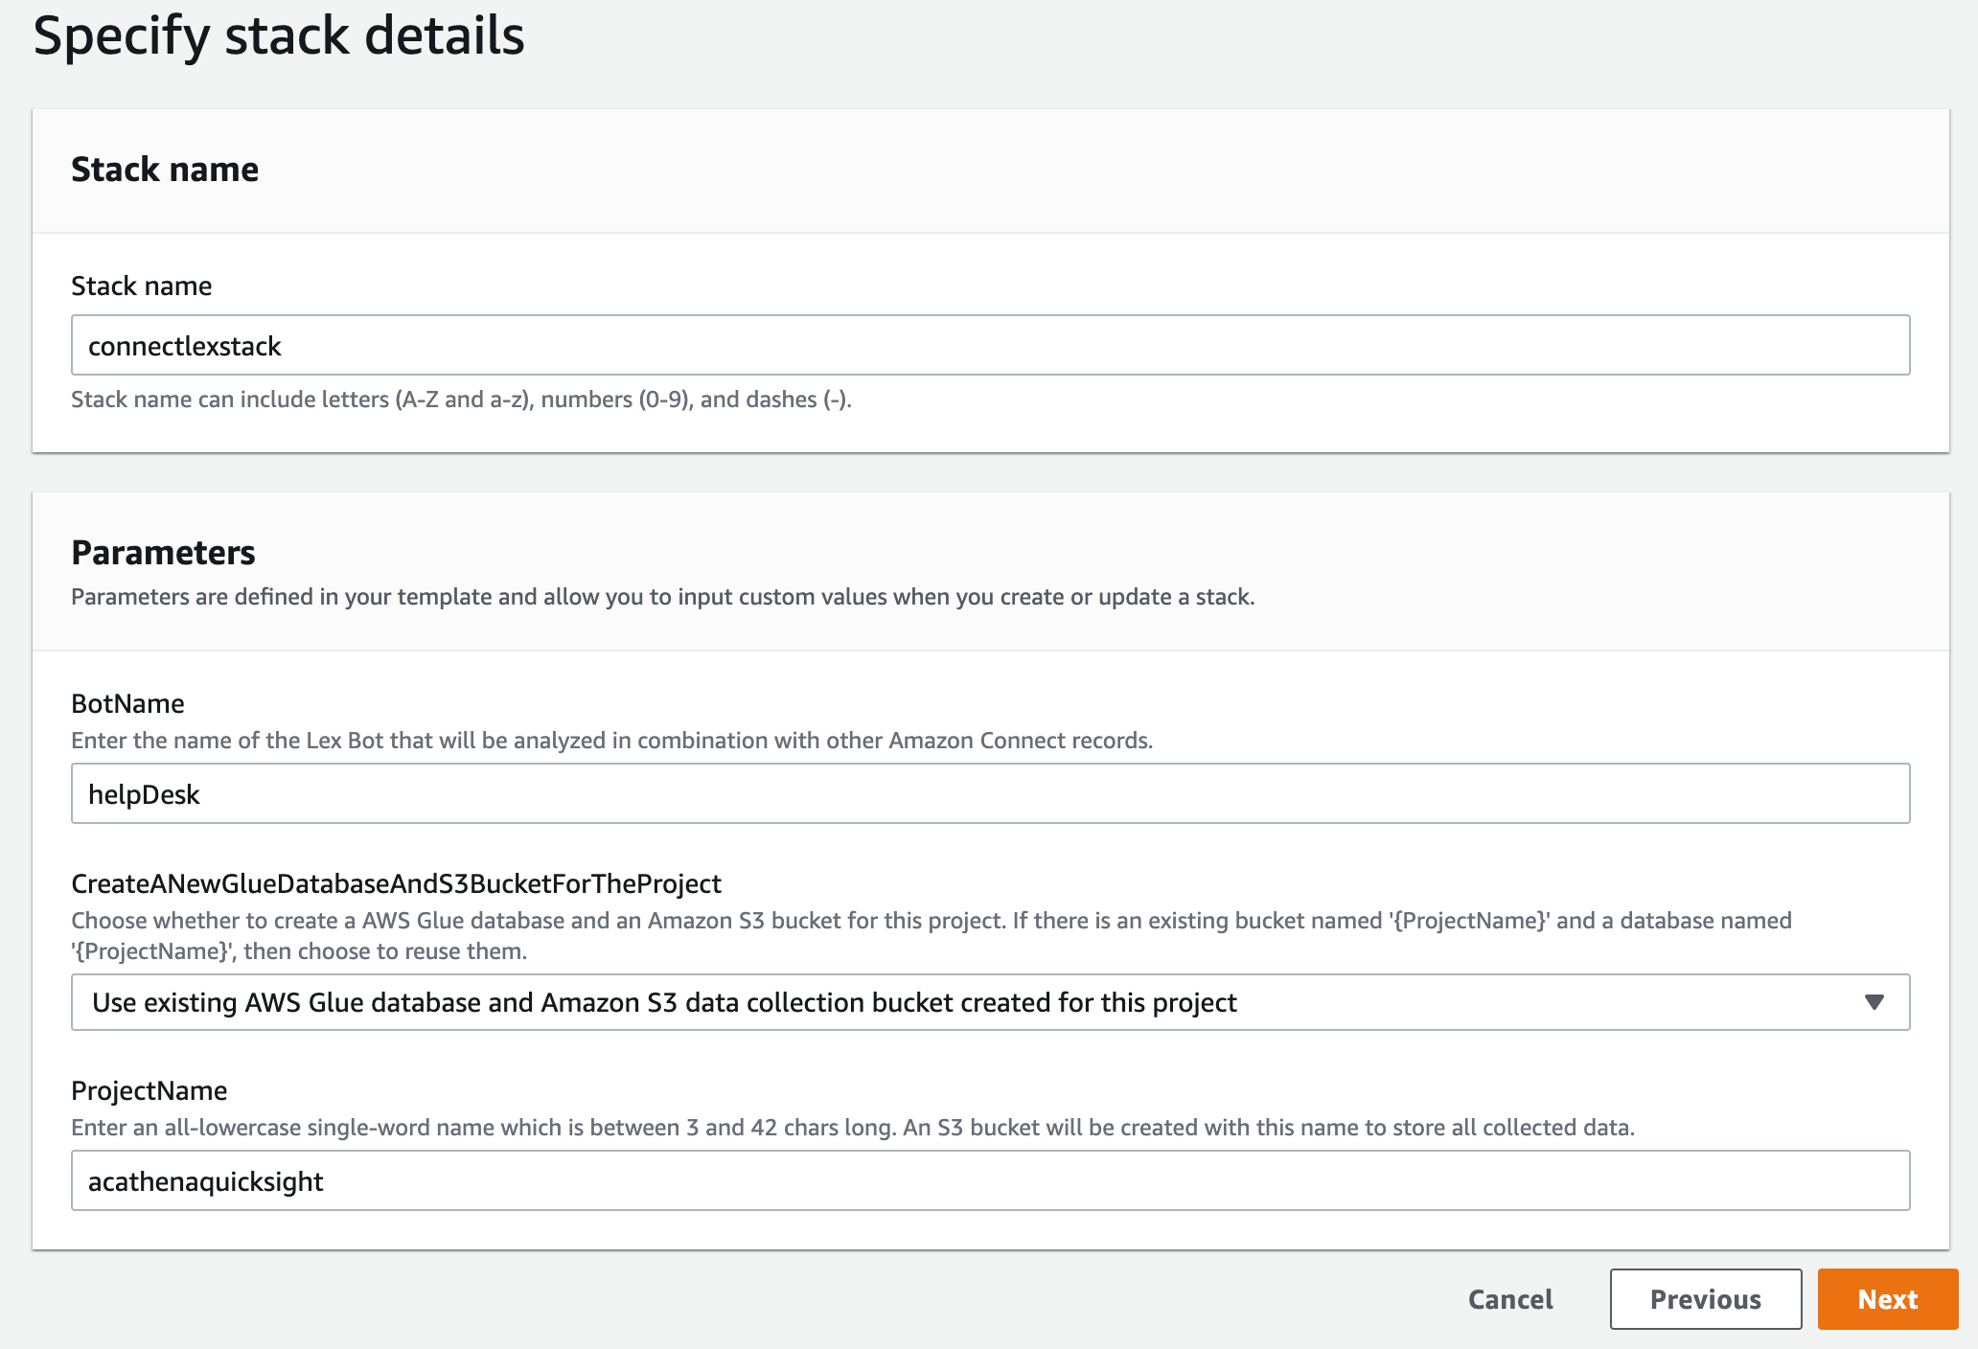Image resolution: width=1978 pixels, height=1349 pixels.
Task: Click the Parameters section heading
Action: [x=163, y=553]
